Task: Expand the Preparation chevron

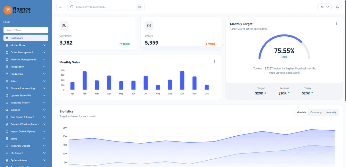Action: (44, 67)
